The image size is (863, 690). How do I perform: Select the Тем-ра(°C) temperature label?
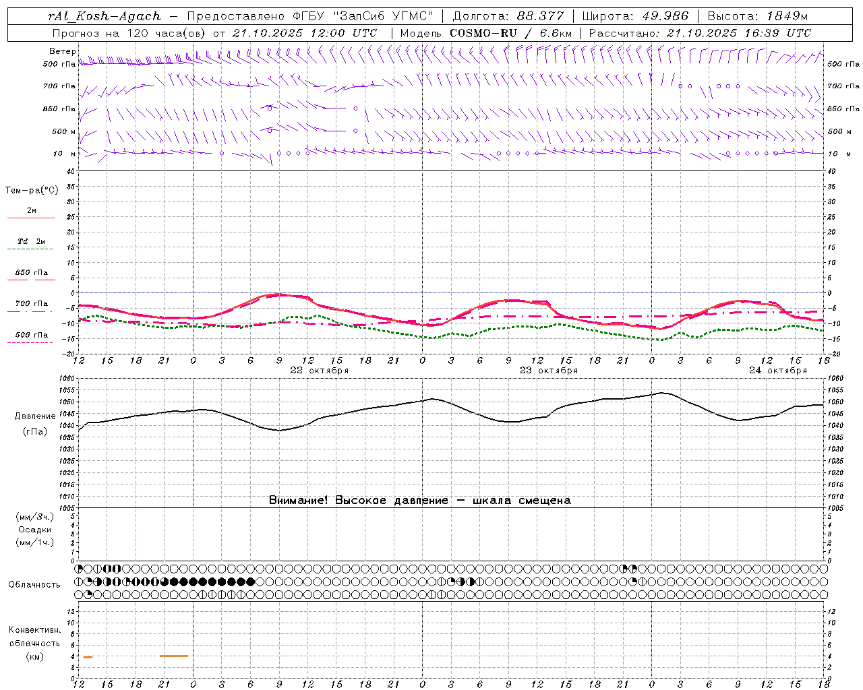coord(32,191)
